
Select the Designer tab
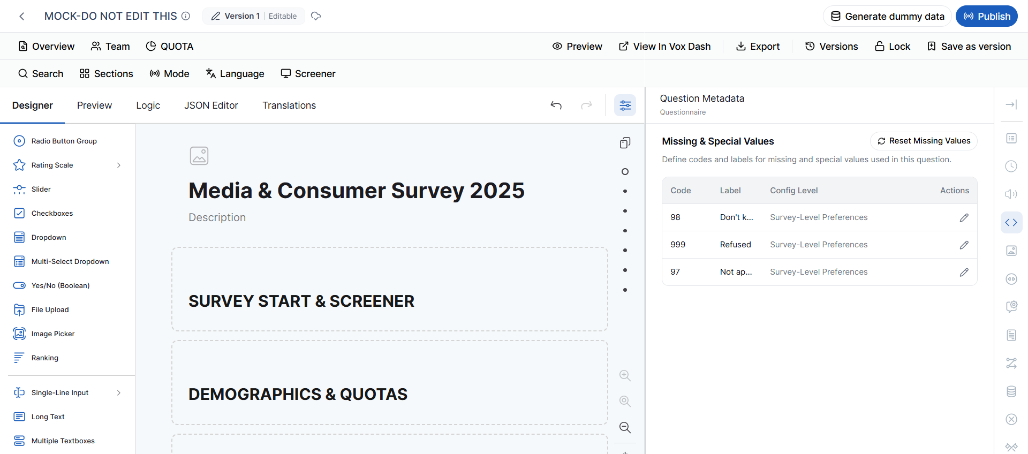click(33, 105)
